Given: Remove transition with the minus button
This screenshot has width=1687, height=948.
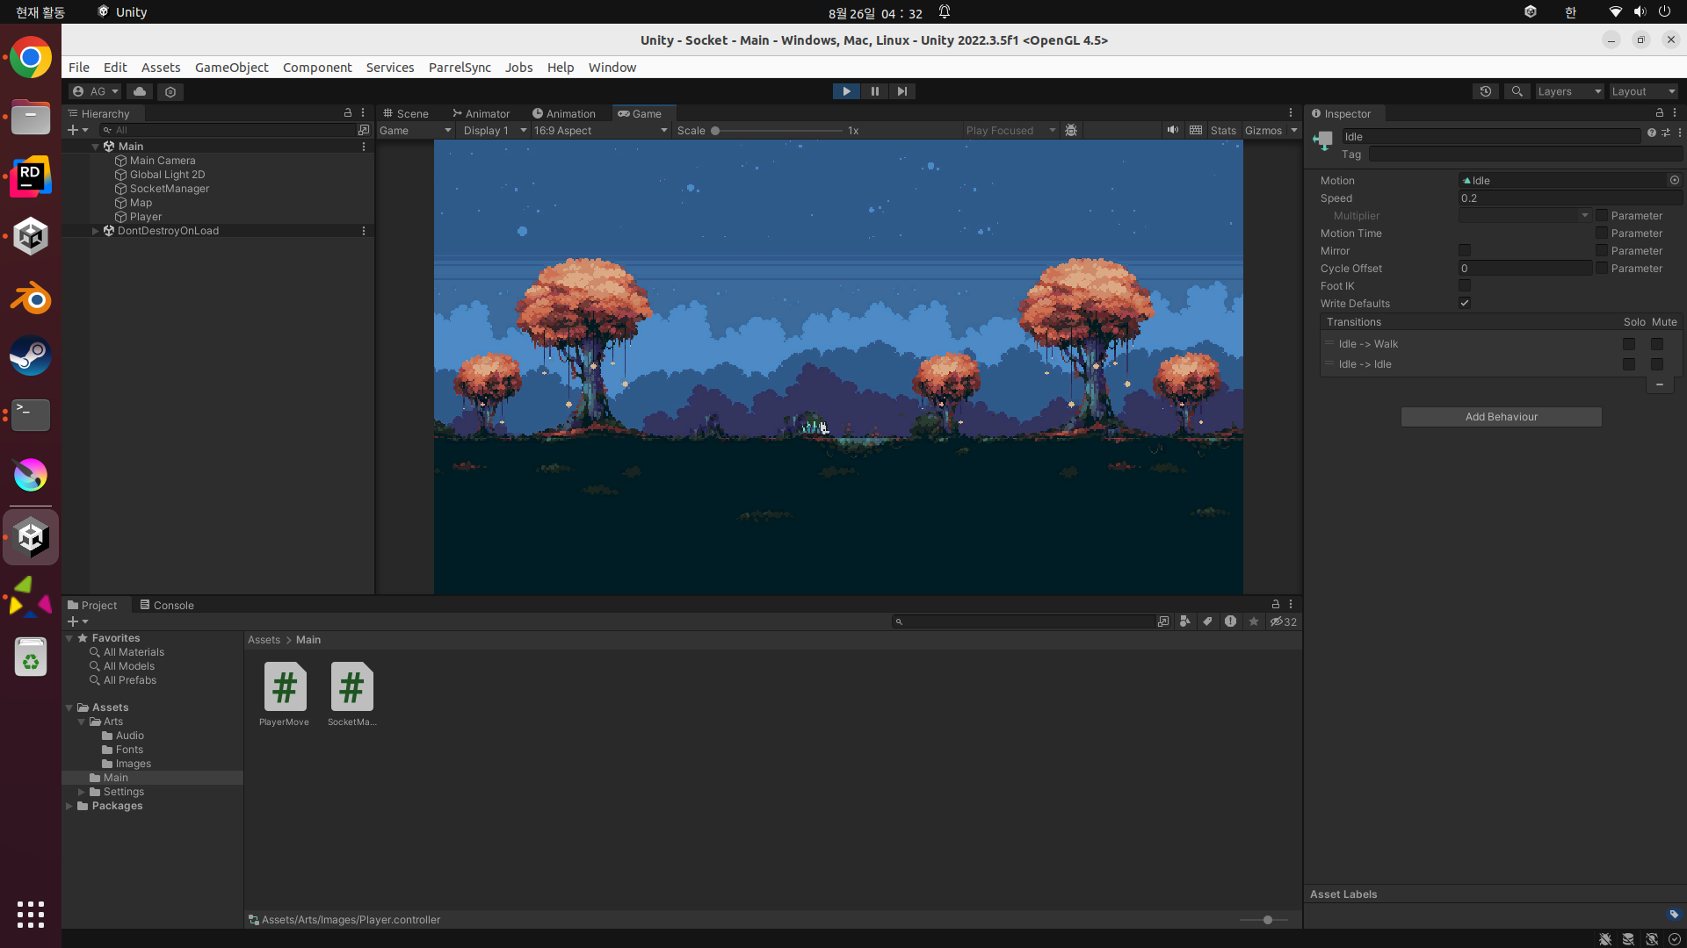Looking at the screenshot, I should coord(1660,384).
